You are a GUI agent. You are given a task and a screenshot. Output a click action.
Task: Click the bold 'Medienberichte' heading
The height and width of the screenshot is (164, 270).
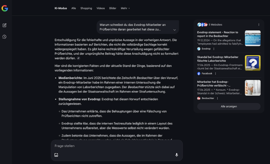click(x=70, y=78)
